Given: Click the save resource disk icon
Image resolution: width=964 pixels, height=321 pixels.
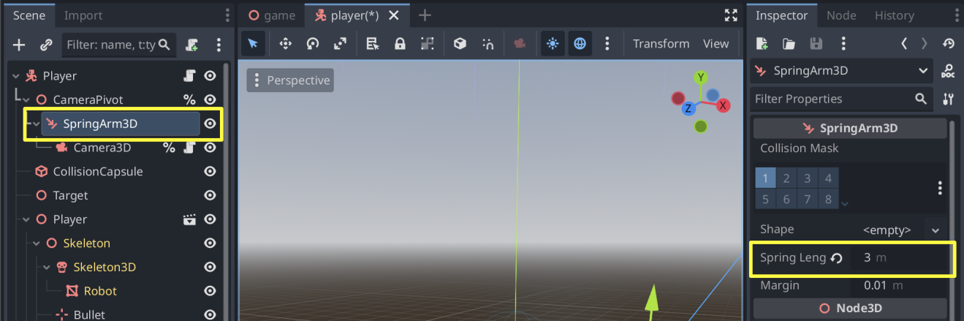Looking at the screenshot, I should click(x=816, y=44).
